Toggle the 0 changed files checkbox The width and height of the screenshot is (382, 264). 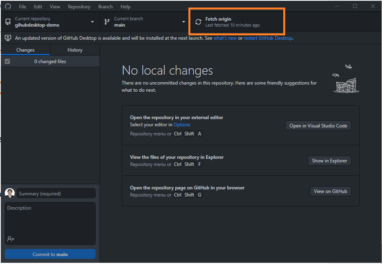tap(7, 62)
